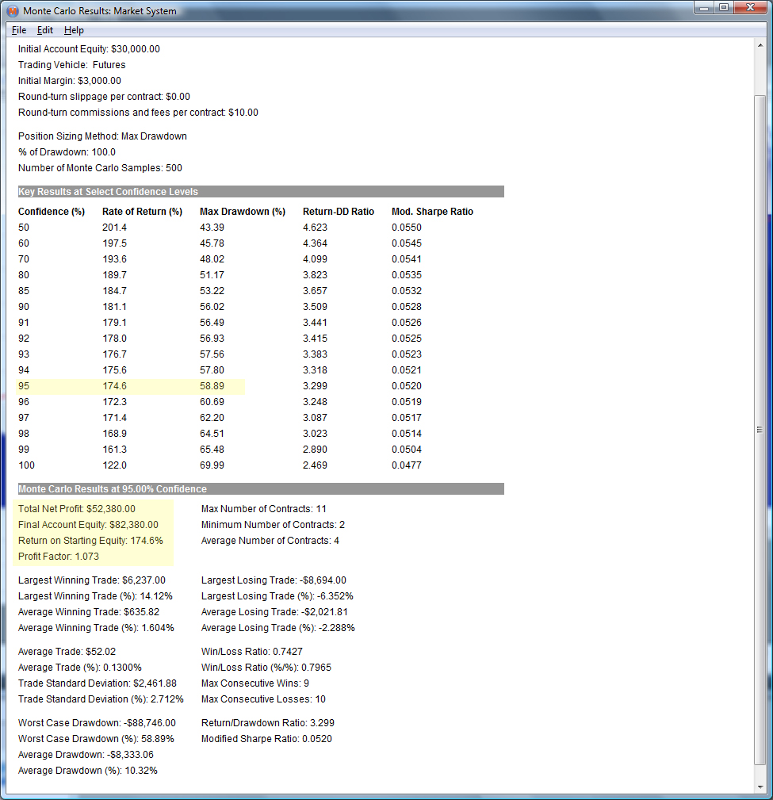
Task: Click 'Return on Starting Equity: 174.6%'
Action: tap(90, 540)
